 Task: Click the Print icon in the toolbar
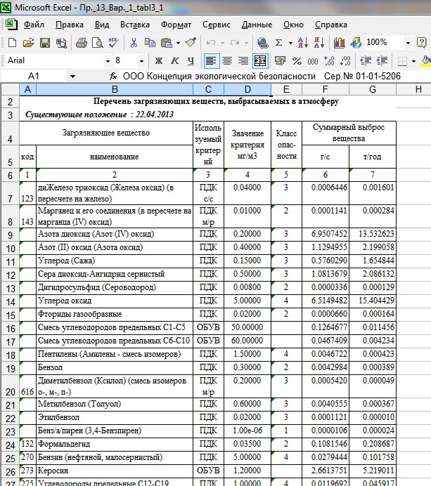click(81, 43)
